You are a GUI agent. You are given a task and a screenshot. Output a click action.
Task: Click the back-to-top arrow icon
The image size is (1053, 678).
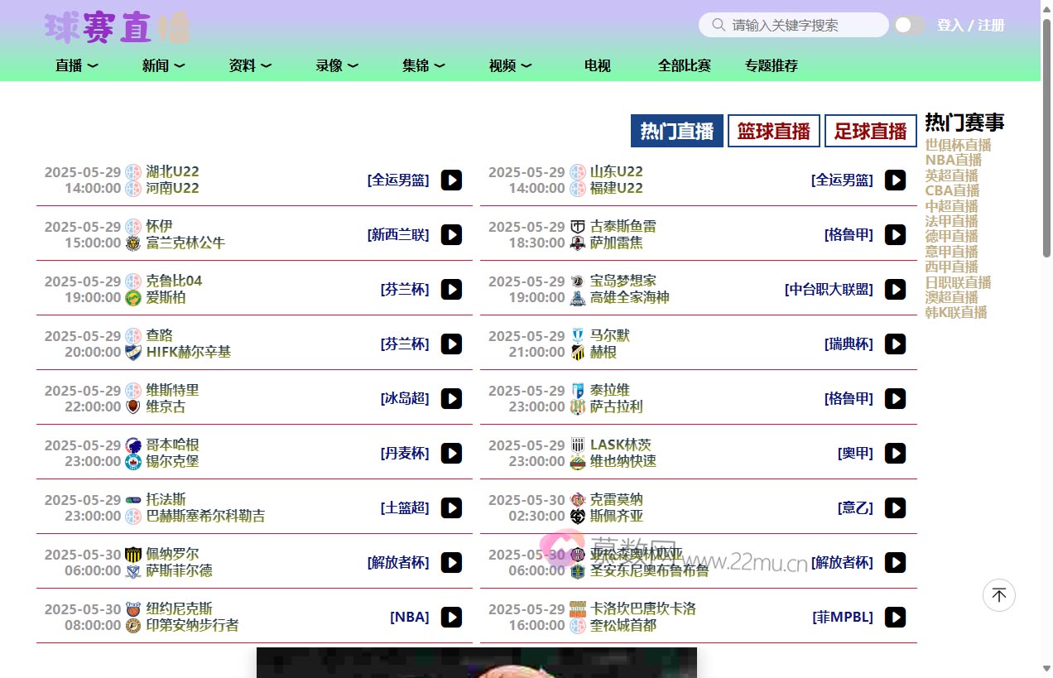point(998,595)
